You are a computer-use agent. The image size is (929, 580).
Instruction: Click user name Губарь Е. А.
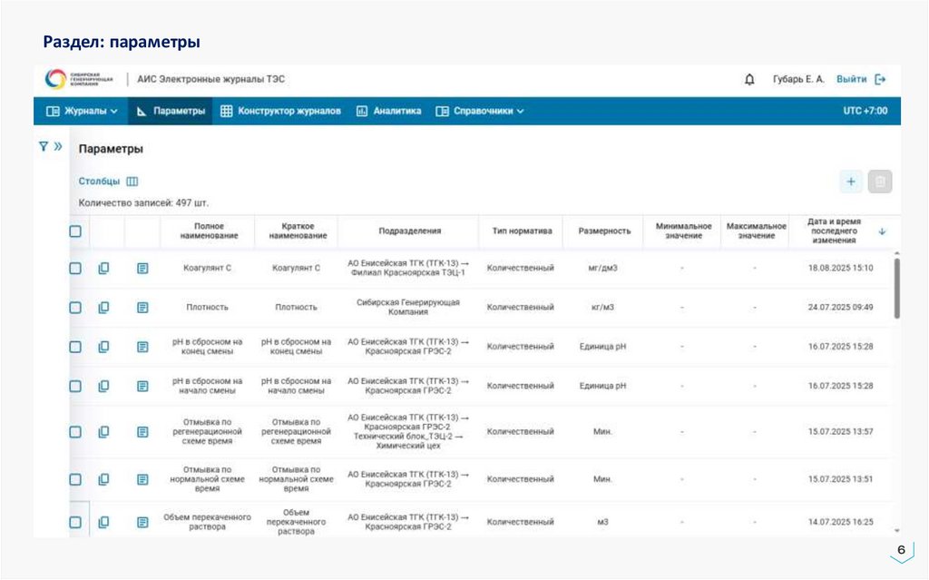(x=798, y=79)
